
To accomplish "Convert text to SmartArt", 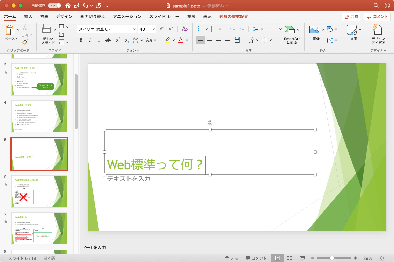I will pos(292,35).
